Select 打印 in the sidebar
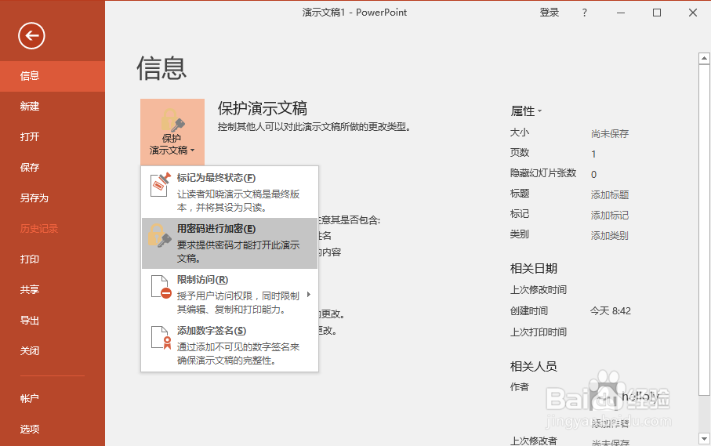The width and height of the screenshot is (711, 446). coord(53,259)
